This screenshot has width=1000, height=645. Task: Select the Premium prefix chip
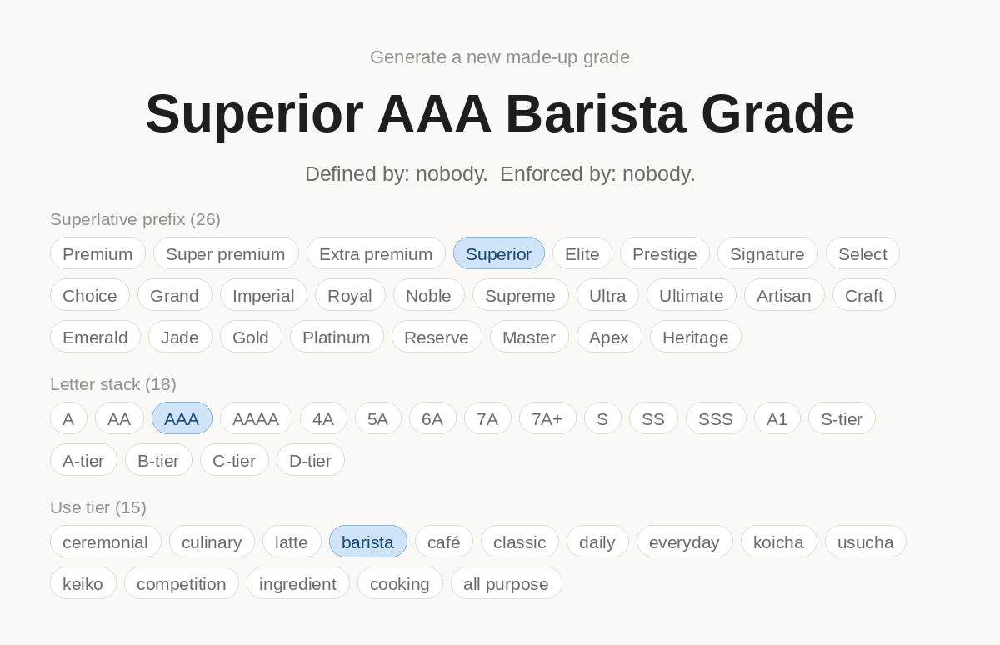click(x=97, y=253)
